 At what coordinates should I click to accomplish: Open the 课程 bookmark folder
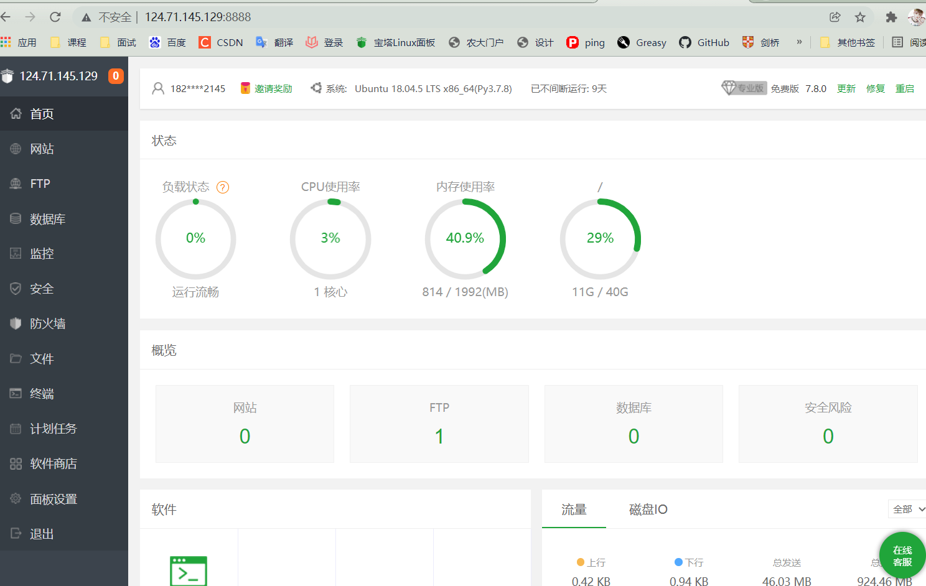(x=68, y=42)
